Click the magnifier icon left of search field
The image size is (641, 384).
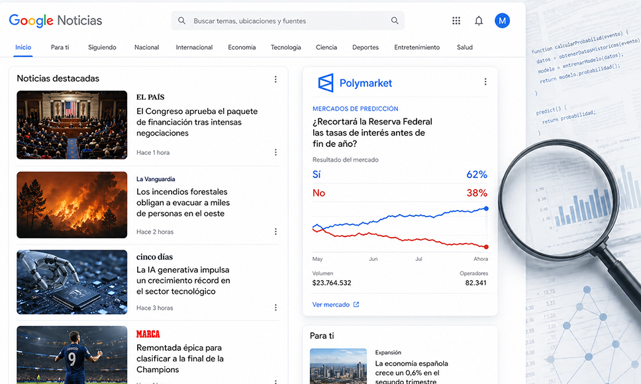[182, 21]
